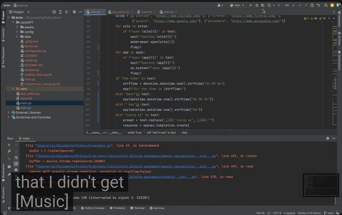Toggle Notifications tool window sidebar
342x215 pixels.
339,60
